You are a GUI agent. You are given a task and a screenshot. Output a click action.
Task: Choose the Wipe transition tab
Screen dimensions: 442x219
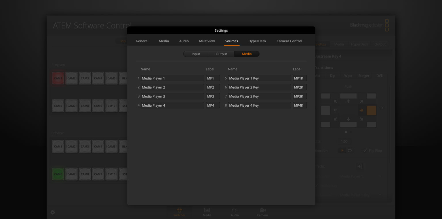pyautogui.click(x=348, y=76)
